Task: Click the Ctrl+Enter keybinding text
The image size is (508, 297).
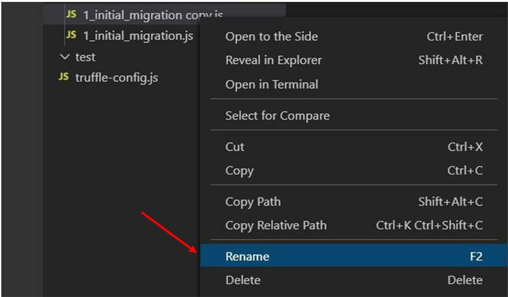Action: point(454,36)
